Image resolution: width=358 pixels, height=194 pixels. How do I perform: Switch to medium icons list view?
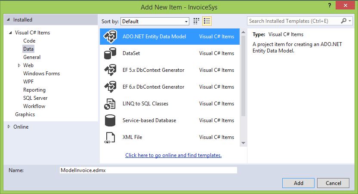[207, 21]
